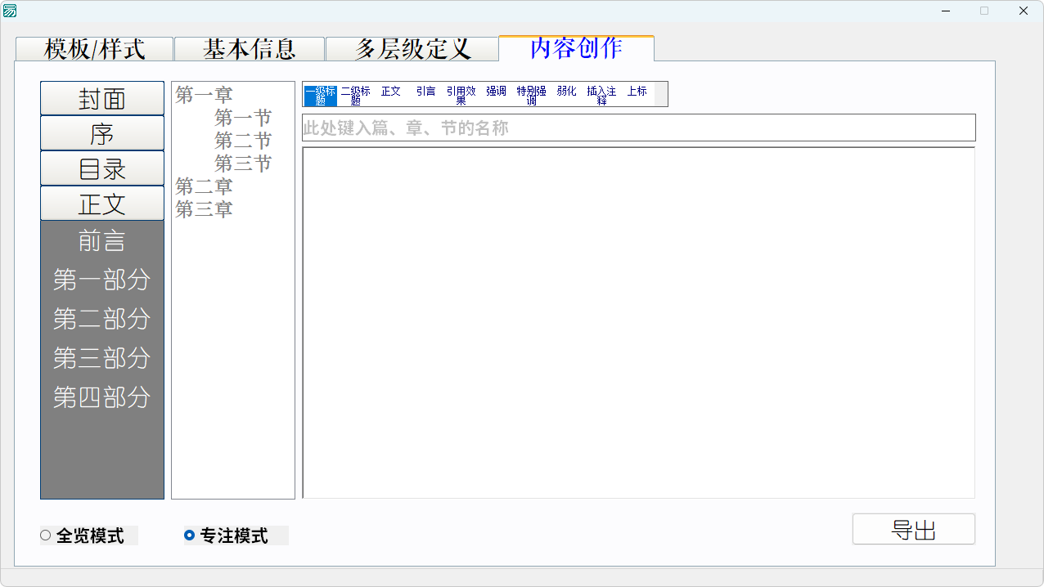Go to the 多层级定义 tab

click(412, 49)
